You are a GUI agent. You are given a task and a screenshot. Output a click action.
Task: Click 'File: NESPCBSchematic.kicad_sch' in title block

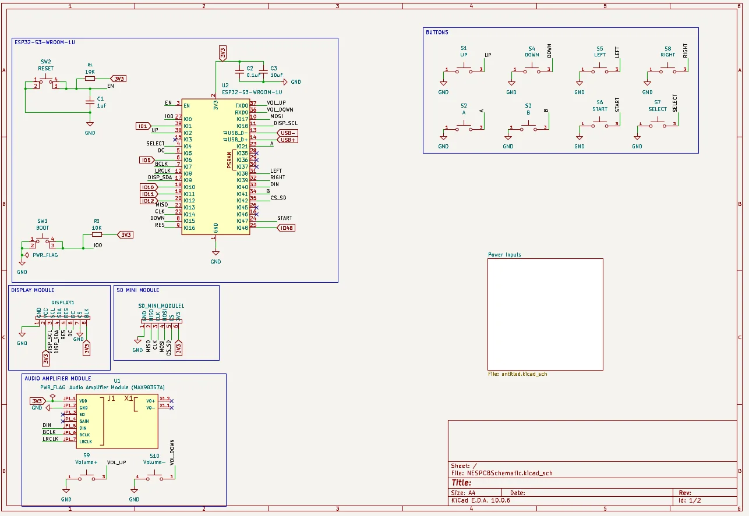(x=501, y=473)
